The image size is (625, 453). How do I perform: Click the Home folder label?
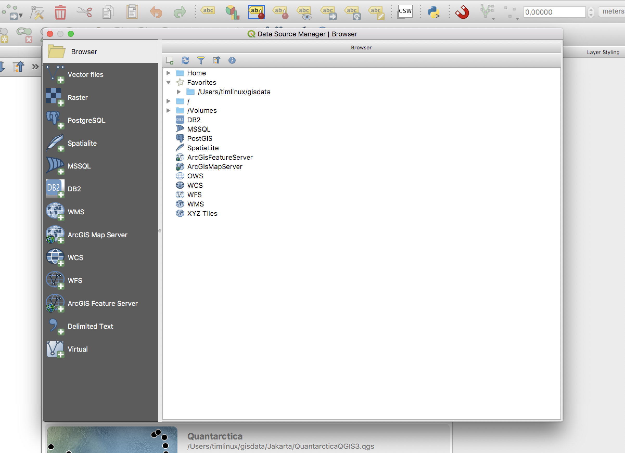pos(196,73)
